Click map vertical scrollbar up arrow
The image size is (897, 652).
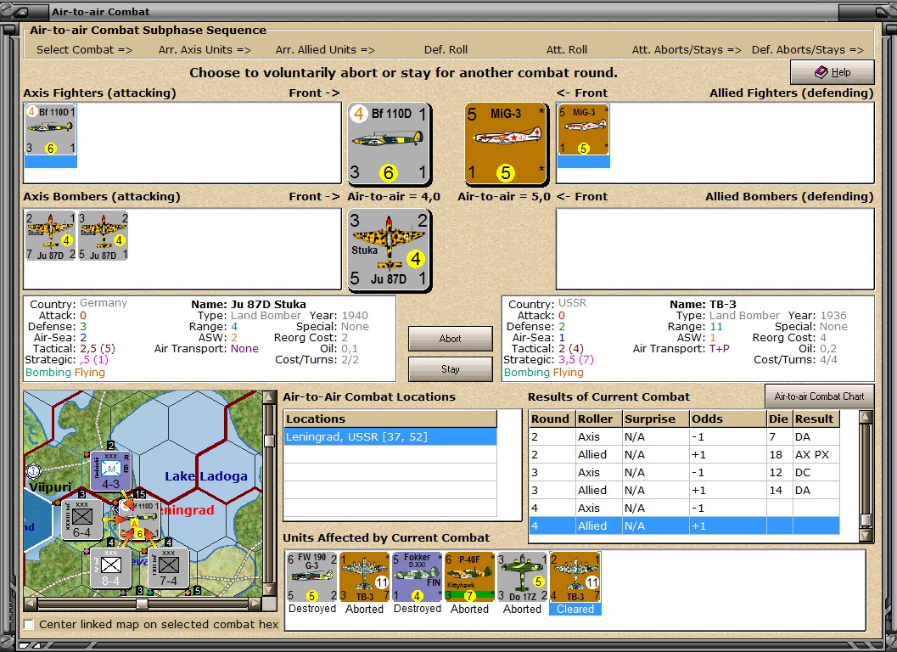tap(270, 397)
